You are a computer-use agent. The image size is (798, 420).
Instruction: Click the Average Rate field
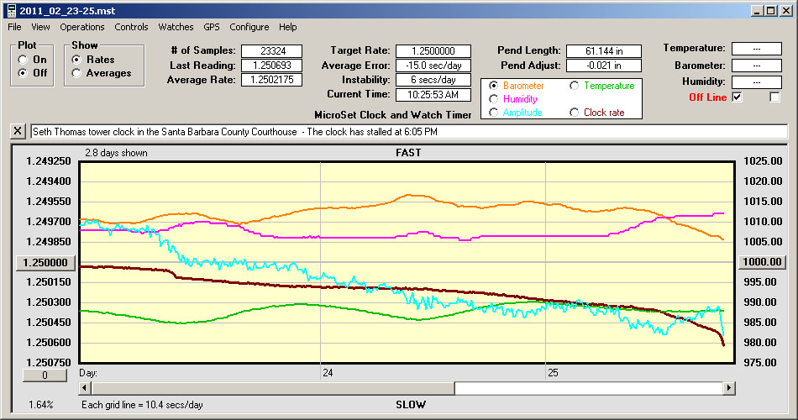272,80
